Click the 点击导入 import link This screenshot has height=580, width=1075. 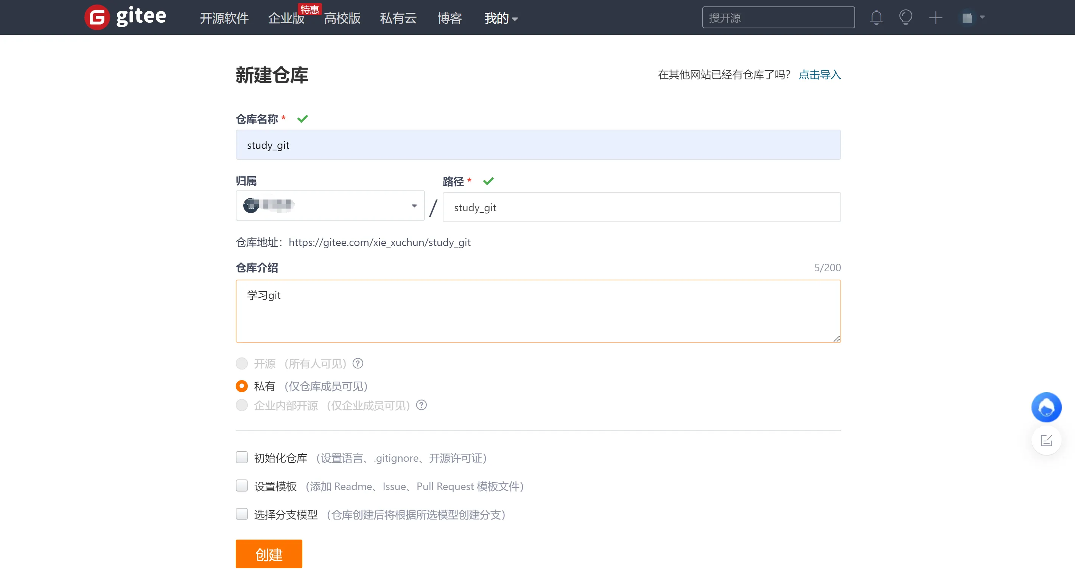click(x=819, y=74)
